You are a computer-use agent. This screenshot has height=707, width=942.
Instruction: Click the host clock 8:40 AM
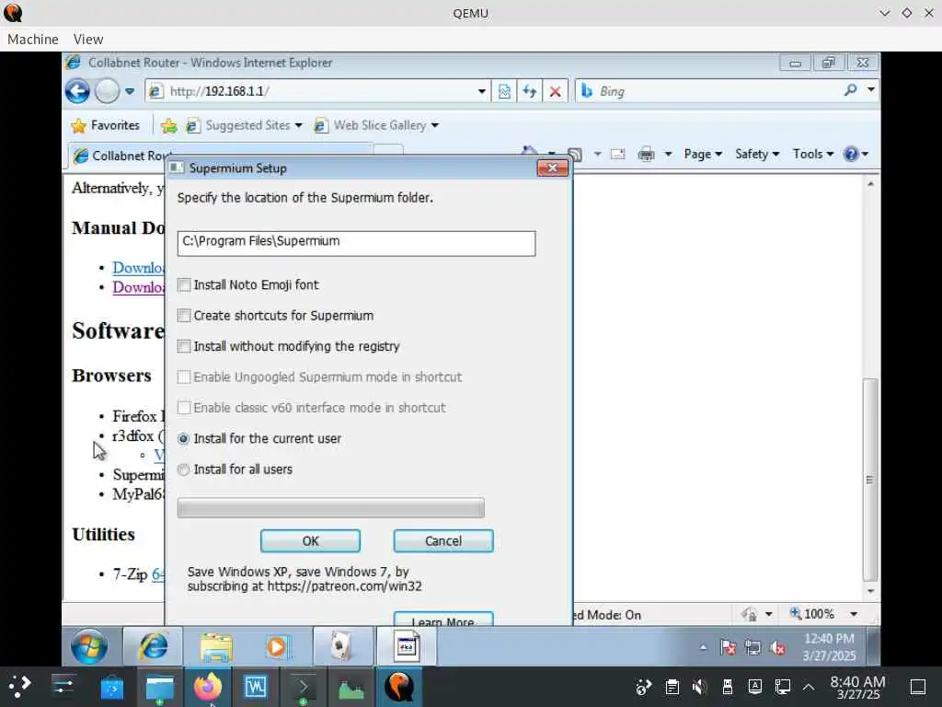click(857, 681)
